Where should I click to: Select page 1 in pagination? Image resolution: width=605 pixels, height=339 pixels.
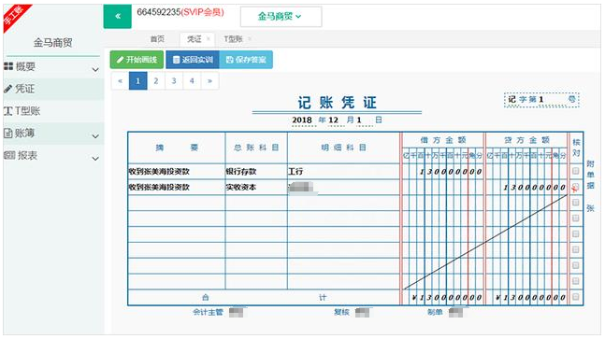pyautogui.click(x=137, y=81)
